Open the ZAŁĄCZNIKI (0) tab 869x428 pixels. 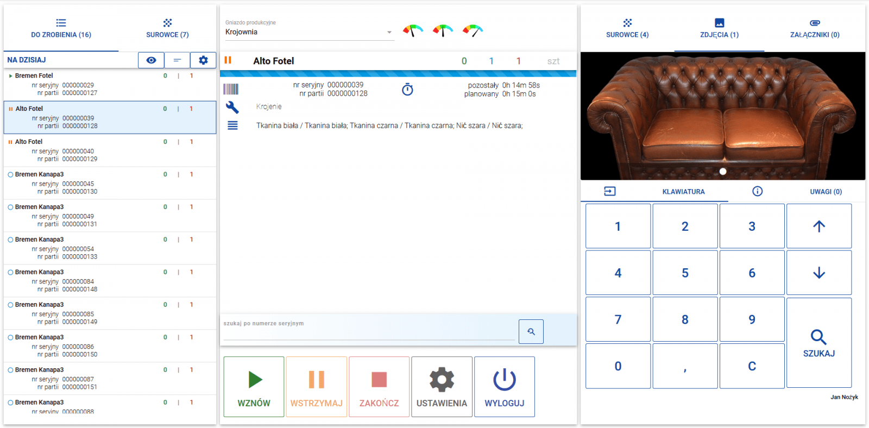pyautogui.click(x=814, y=28)
